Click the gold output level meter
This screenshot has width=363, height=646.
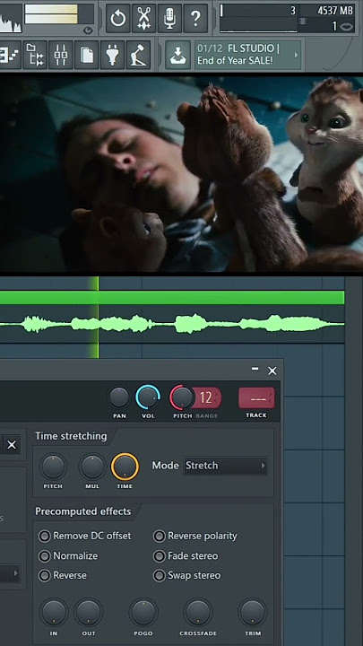coord(51,14)
